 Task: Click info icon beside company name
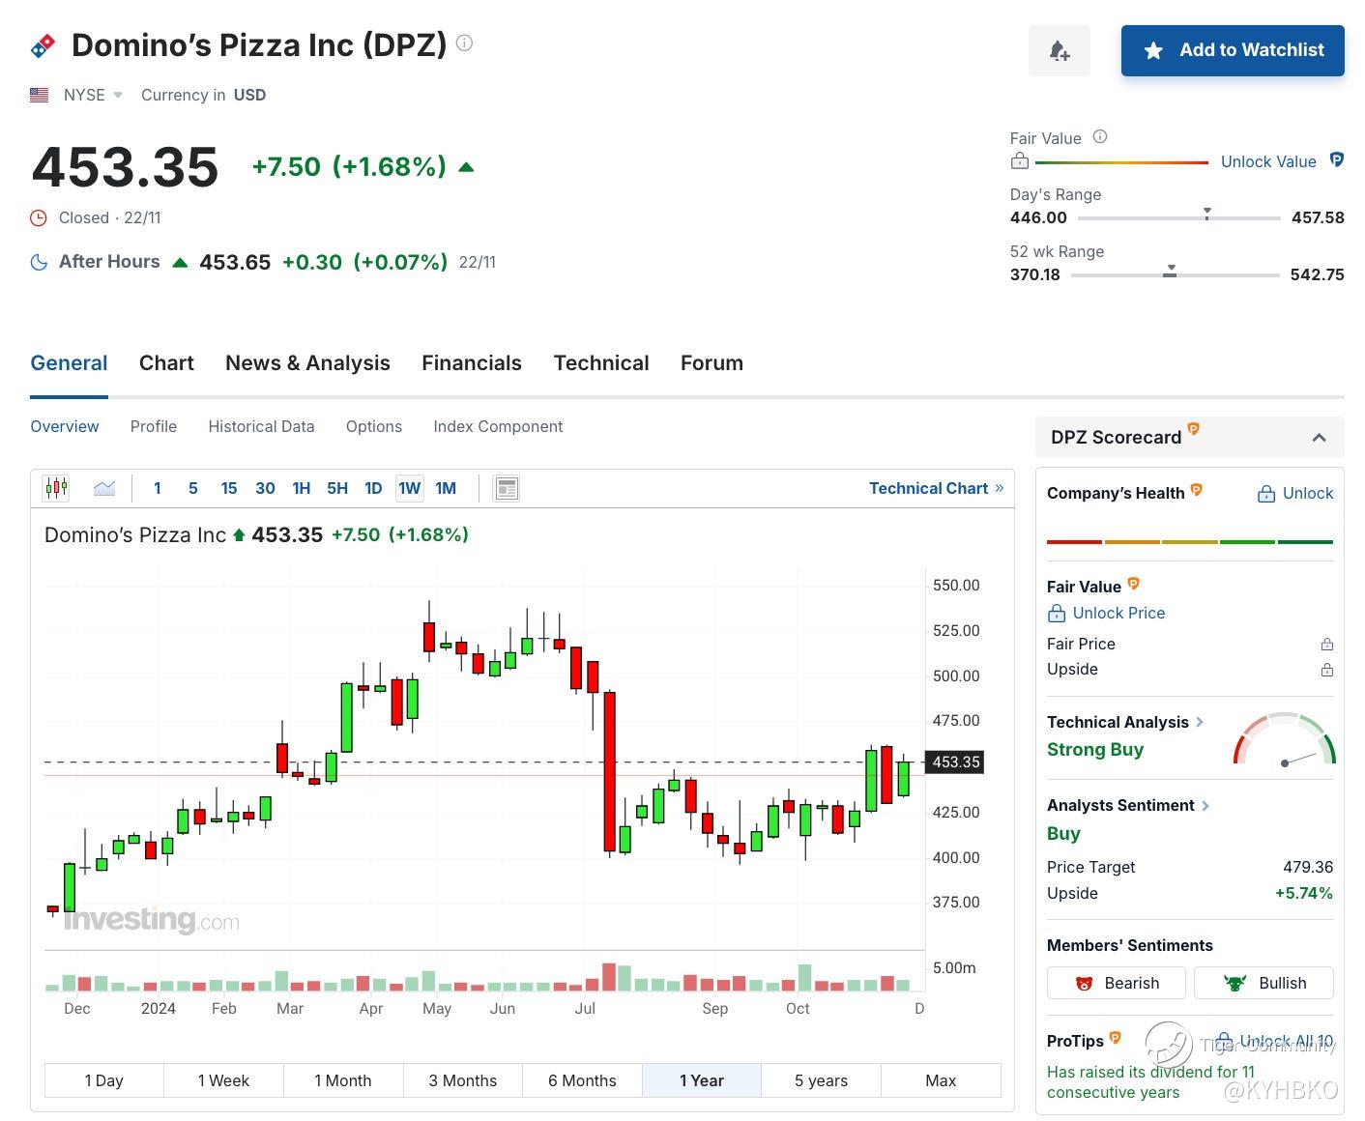coord(464,43)
